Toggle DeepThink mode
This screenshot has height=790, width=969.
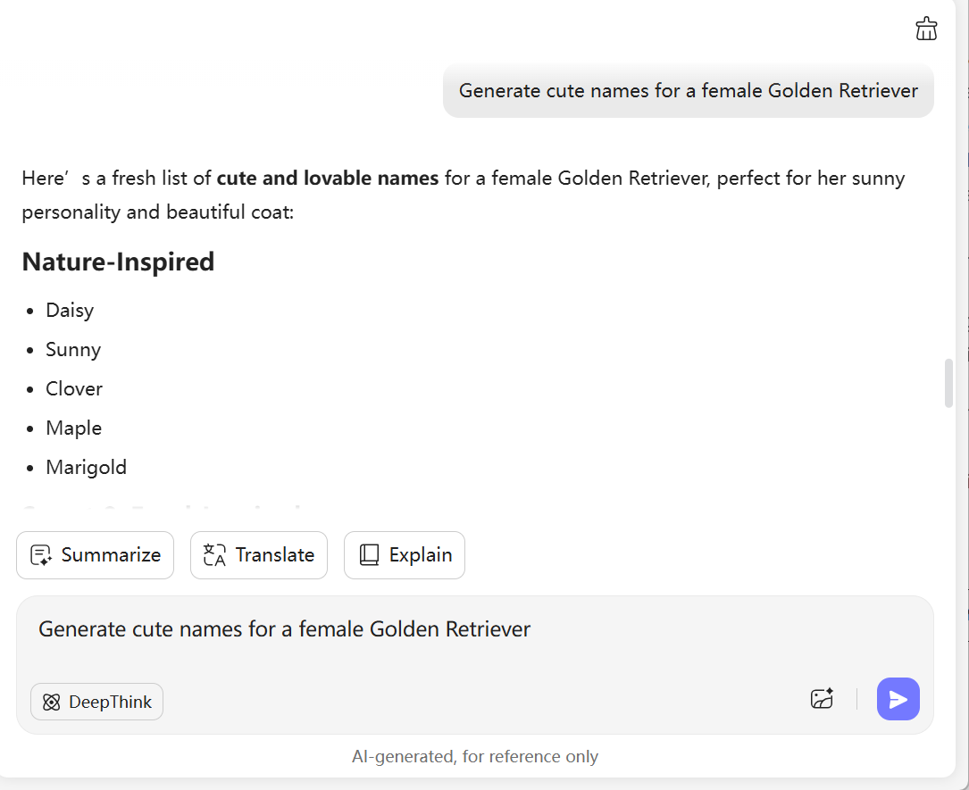(x=96, y=702)
